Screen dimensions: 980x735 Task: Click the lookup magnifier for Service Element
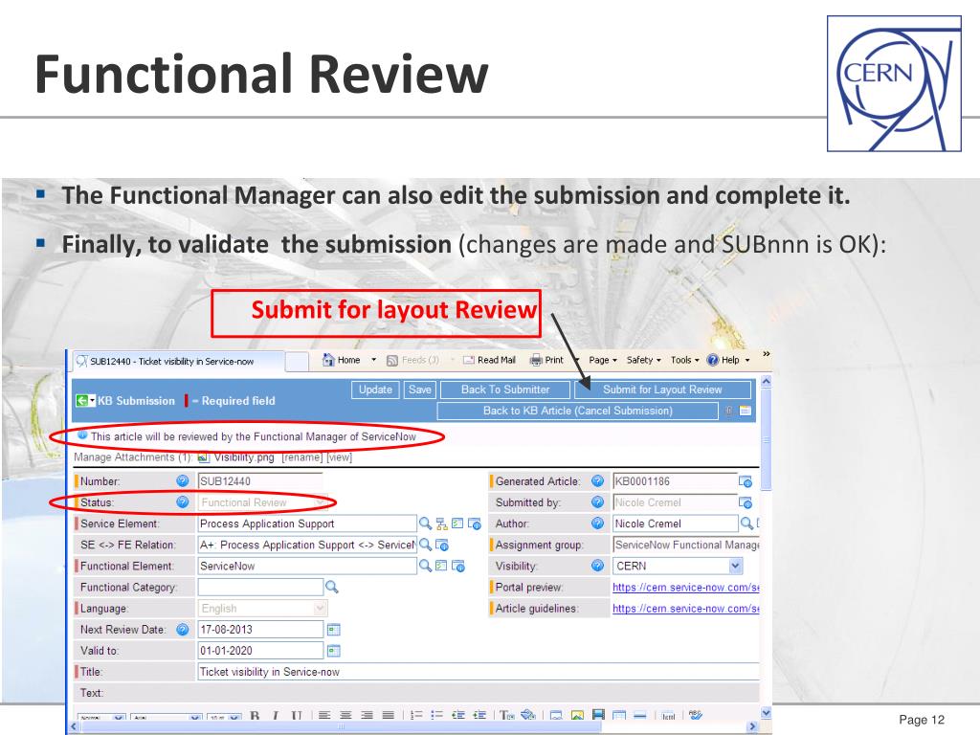click(425, 523)
